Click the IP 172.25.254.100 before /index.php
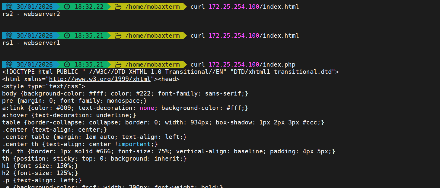Image resolution: width=440 pixels, height=188 pixels. (234, 64)
